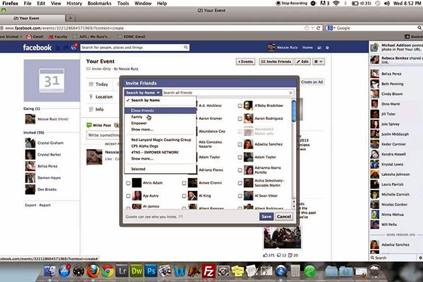Launch Lightroom from the dock
Screen dimensions: 423x282
(x=122, y=271)
